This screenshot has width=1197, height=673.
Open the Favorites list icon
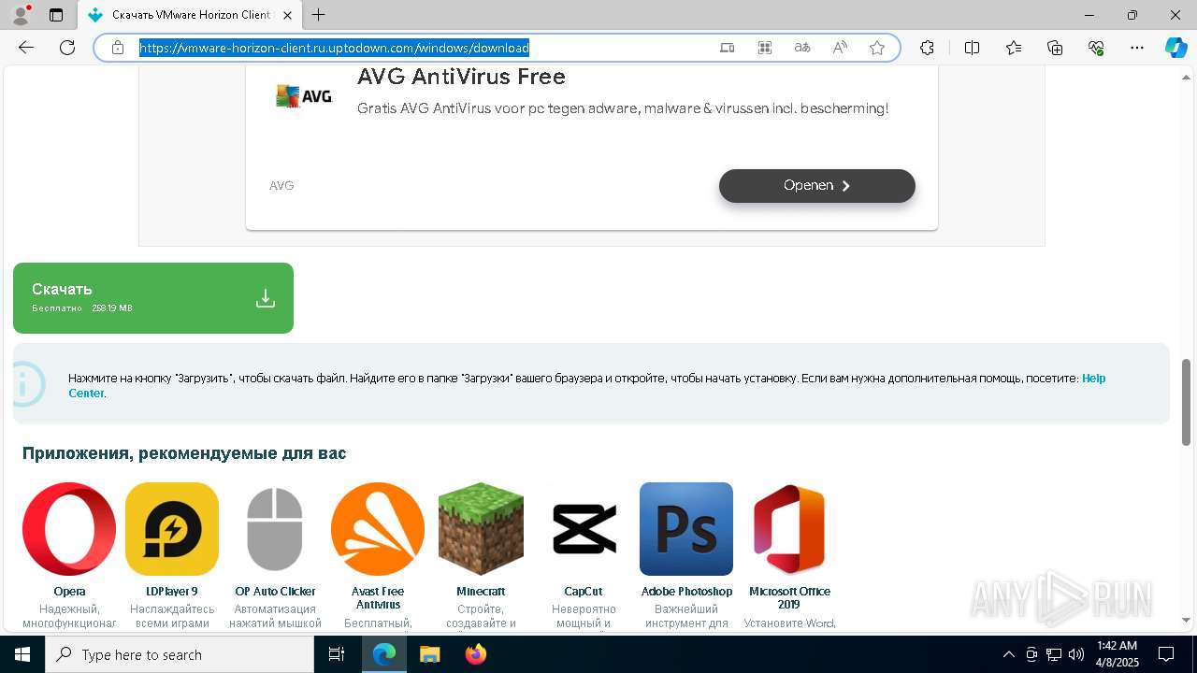[x=1014, y=48]
